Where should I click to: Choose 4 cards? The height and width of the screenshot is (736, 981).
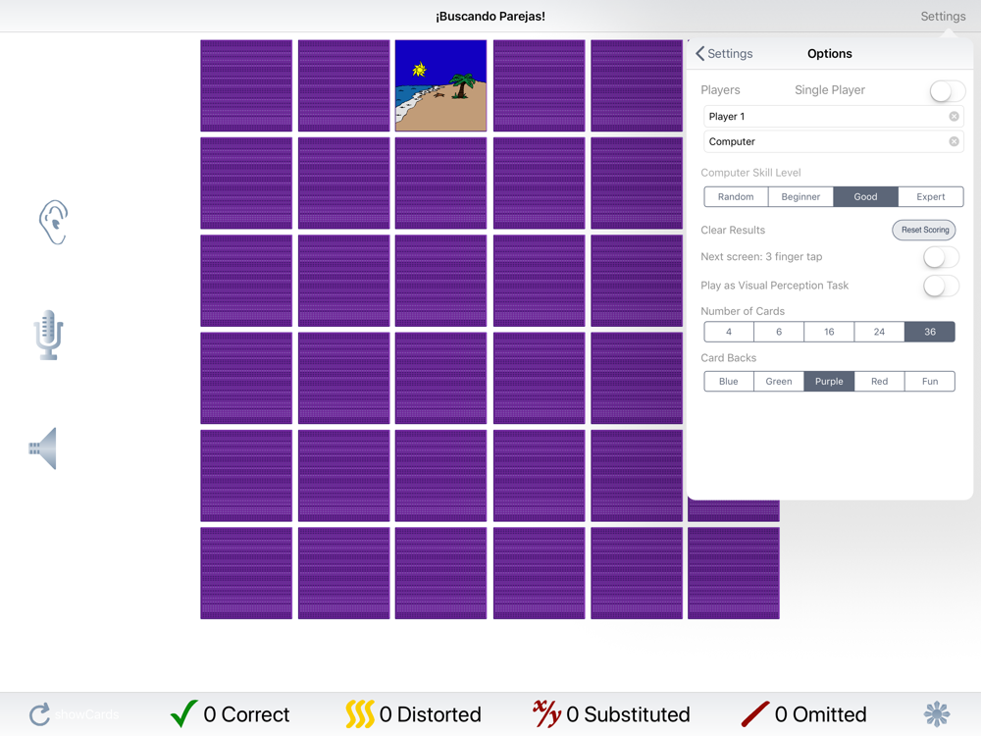(729, 332)
